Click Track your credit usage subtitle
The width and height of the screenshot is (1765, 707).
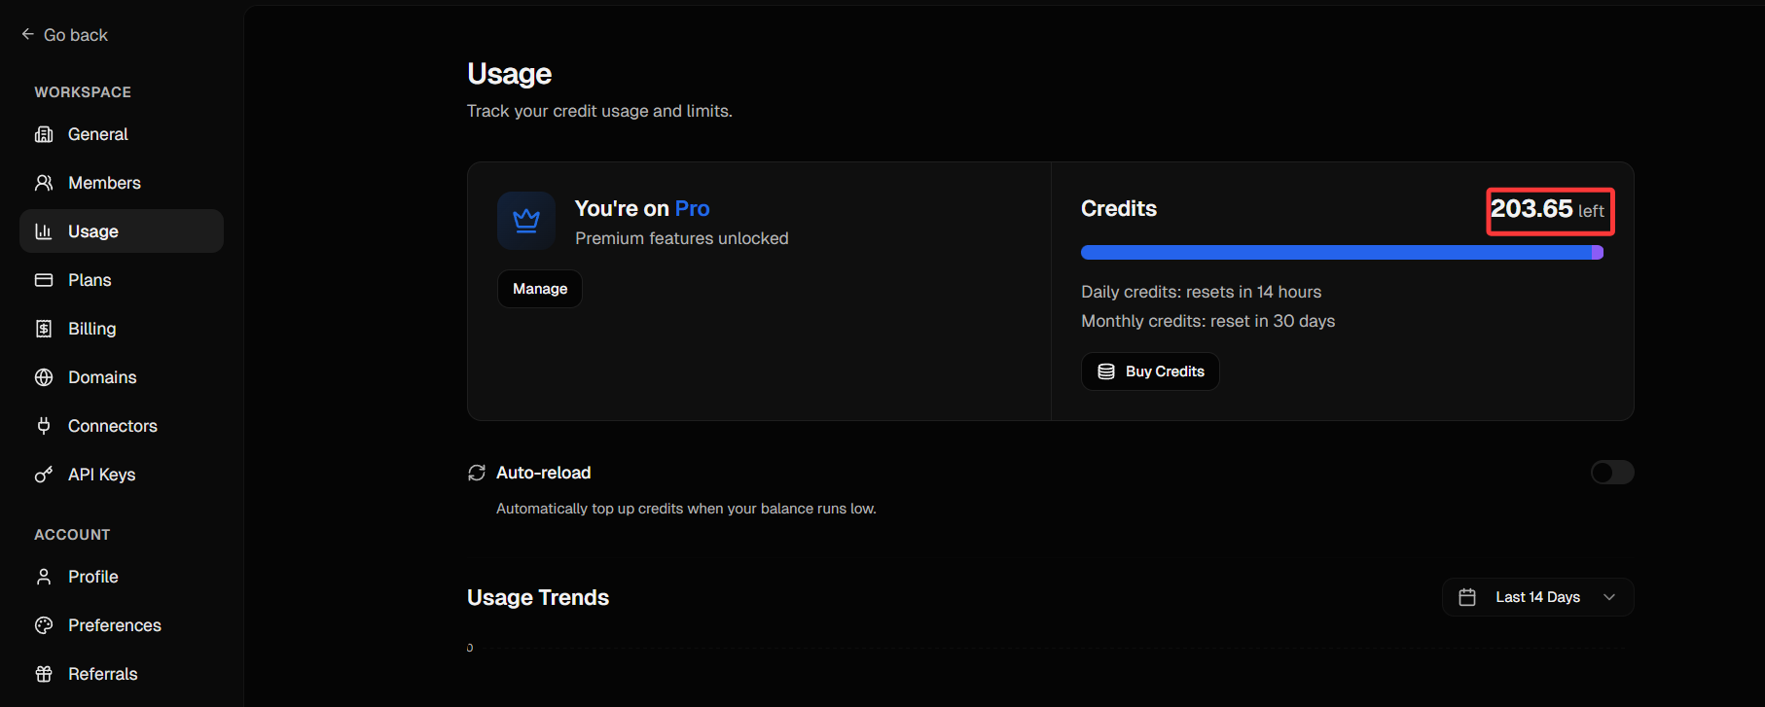[599, 111]
